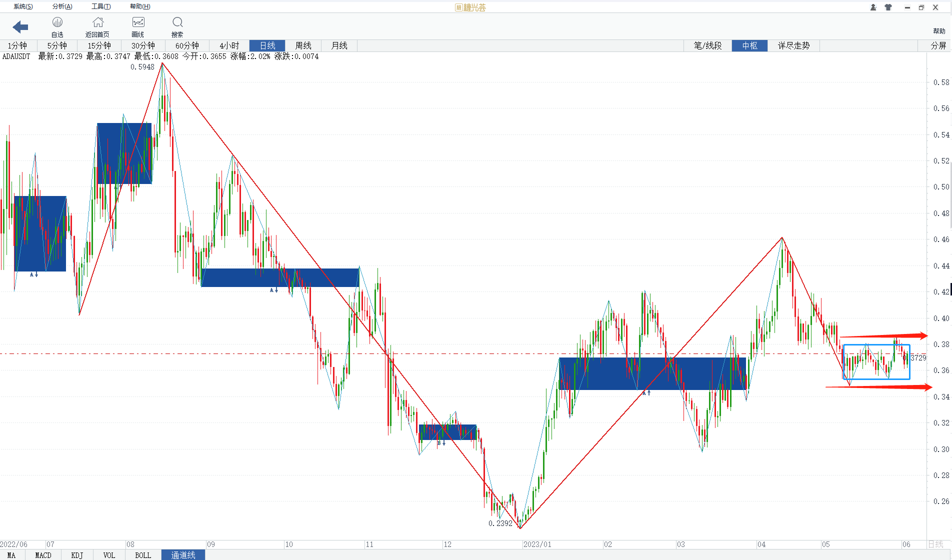Screen dimensions: 952x560
Task: Switch to the 月线 monthly timeframe
Action: [x=339, y=45]
